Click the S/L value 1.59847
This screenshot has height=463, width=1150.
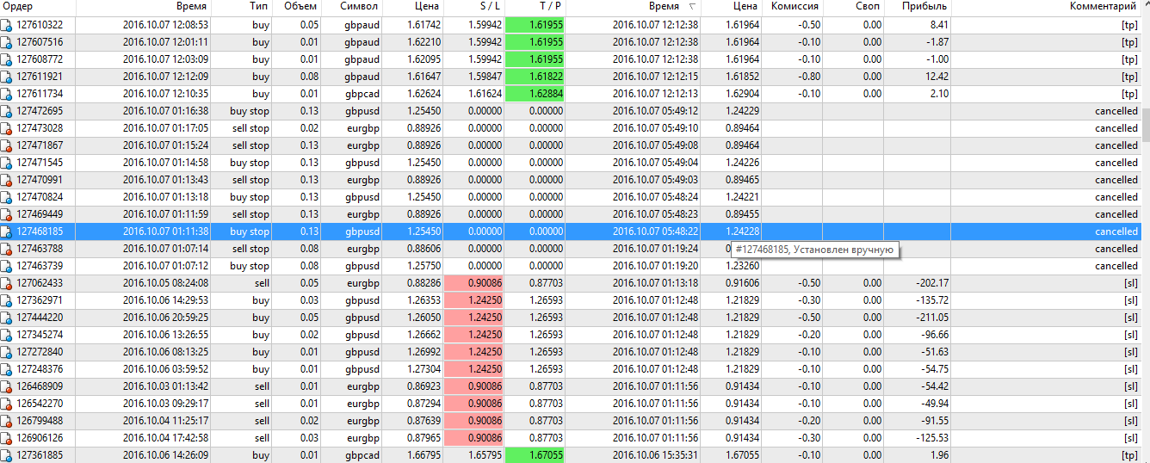pos(485,77)
